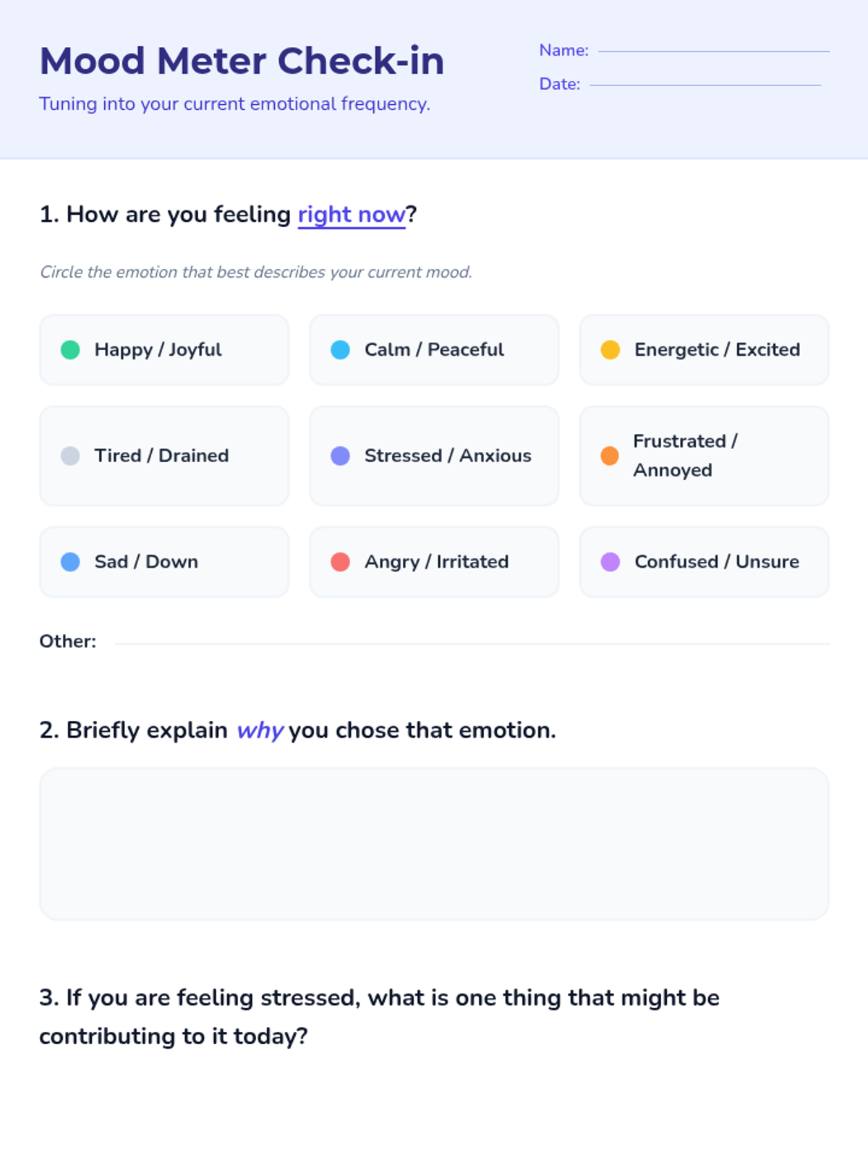The width and height of the screenshot is (868, 1157).
Task: Click the violet Confused / Unsure dot
Action: [x=610, y=562]
